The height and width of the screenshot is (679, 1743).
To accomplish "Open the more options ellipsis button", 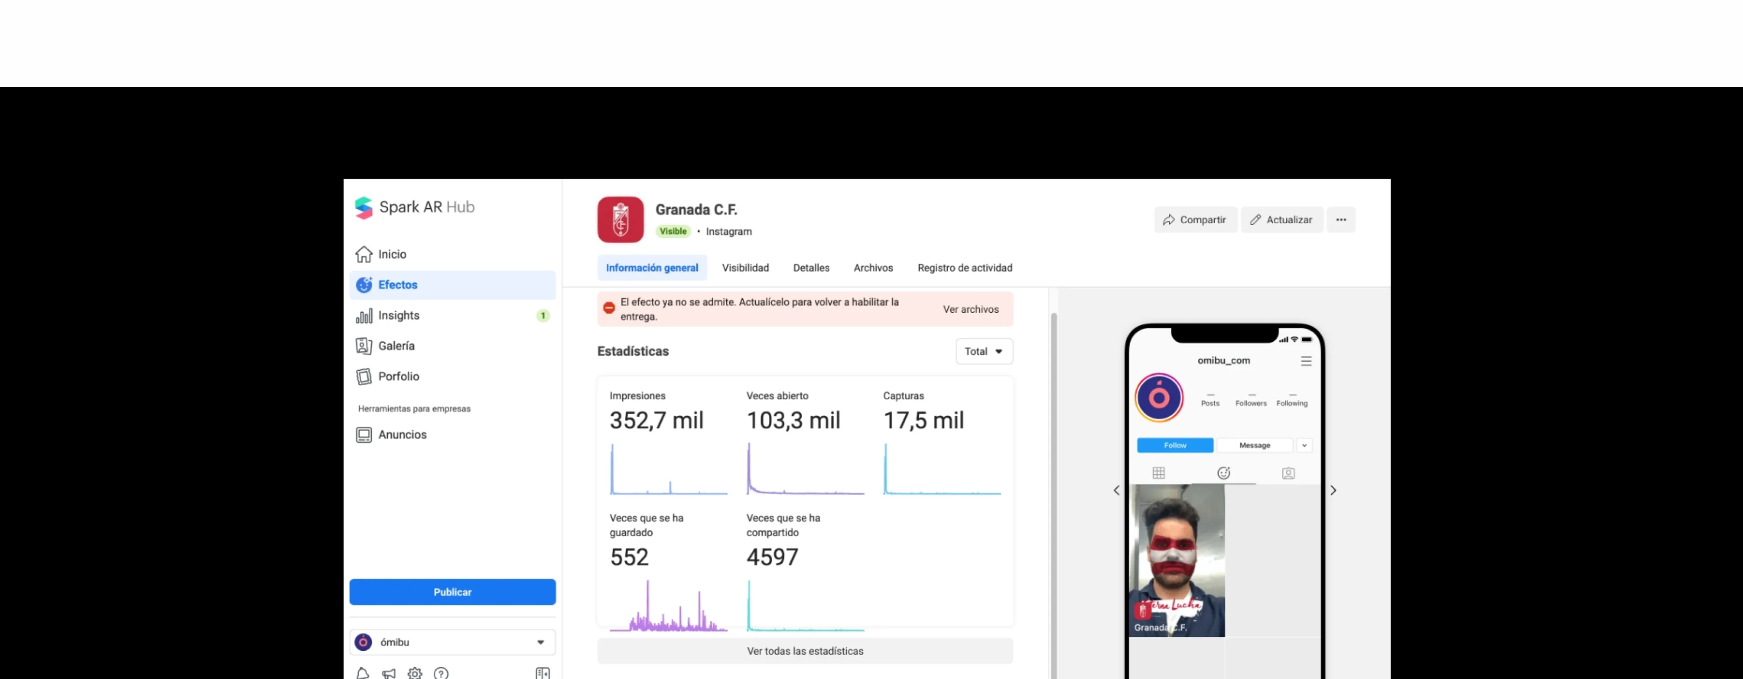I will (x=1341, y=220).
